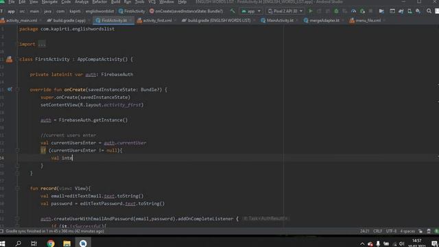Close the FirstActivity.kt tab
The height and width of the screenshot is (247, 439).
[x=131, y=21]
